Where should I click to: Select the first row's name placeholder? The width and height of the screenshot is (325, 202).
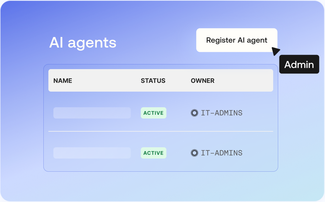click(92, 113)
